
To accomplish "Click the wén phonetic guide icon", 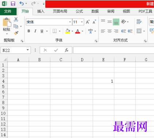I will (x=91, y=31).
